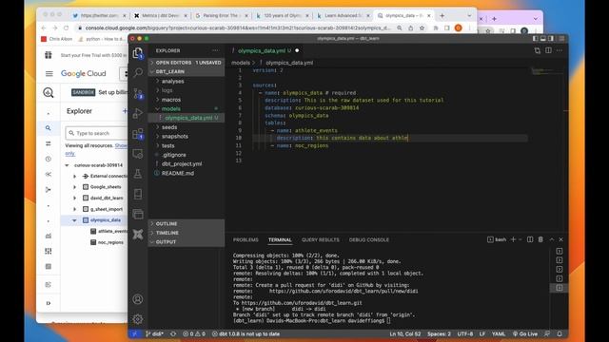Switch to Metrics dbt tab in Chrome

pyautogui.click(x=160, y=15)
